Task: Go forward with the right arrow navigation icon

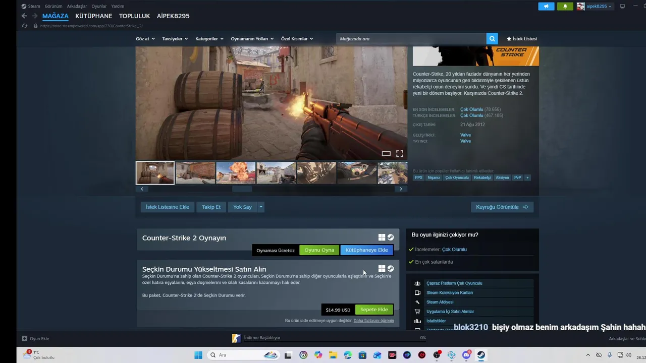Action: [x=35, y=16]
